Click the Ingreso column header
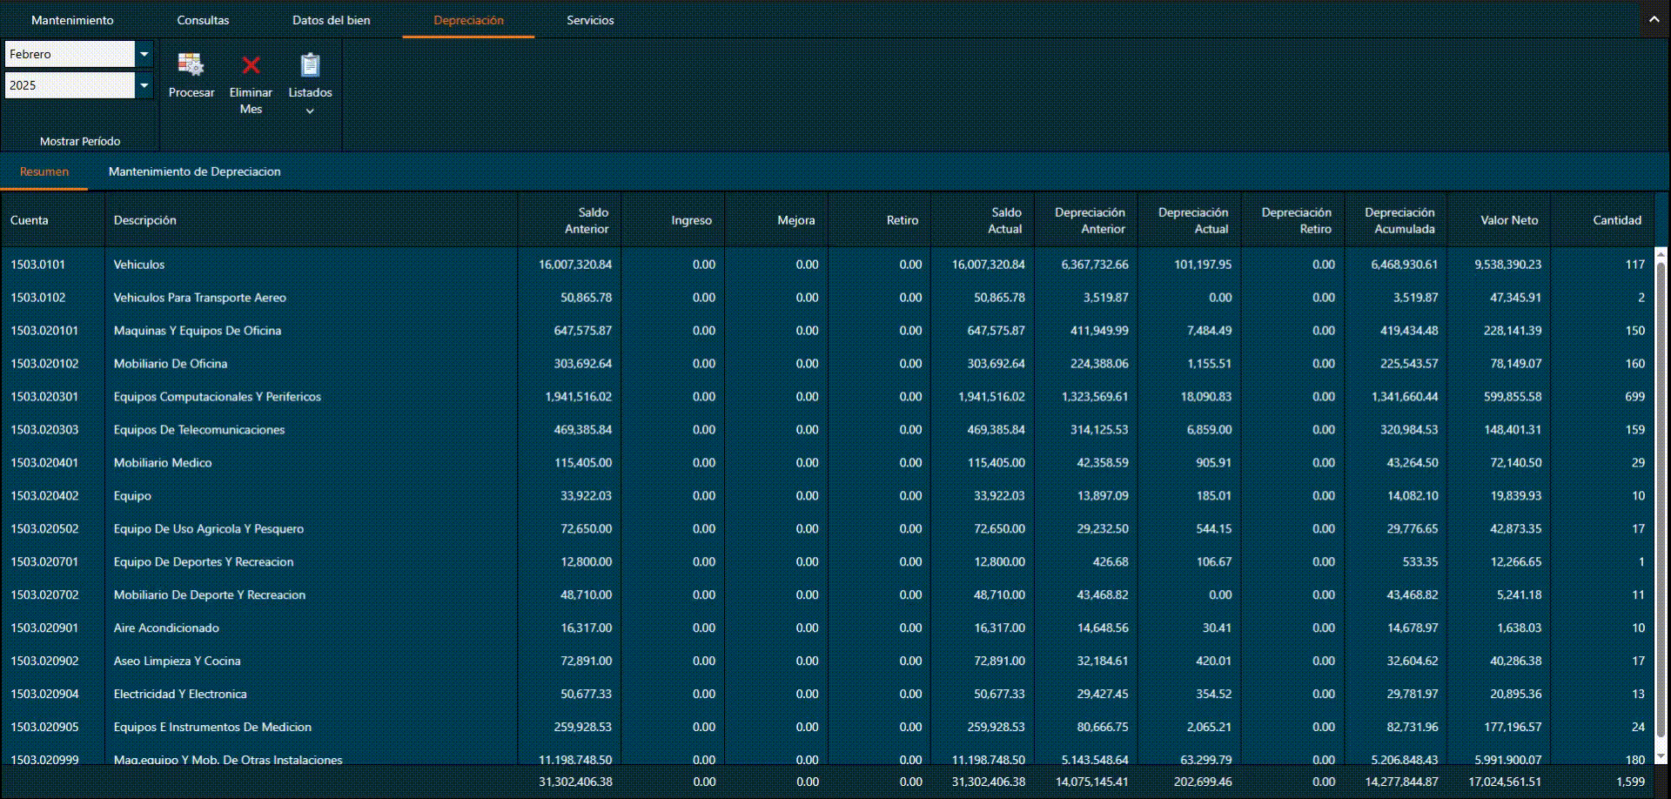Viewport: 1671px width, 799px height. tap(673, 220)
